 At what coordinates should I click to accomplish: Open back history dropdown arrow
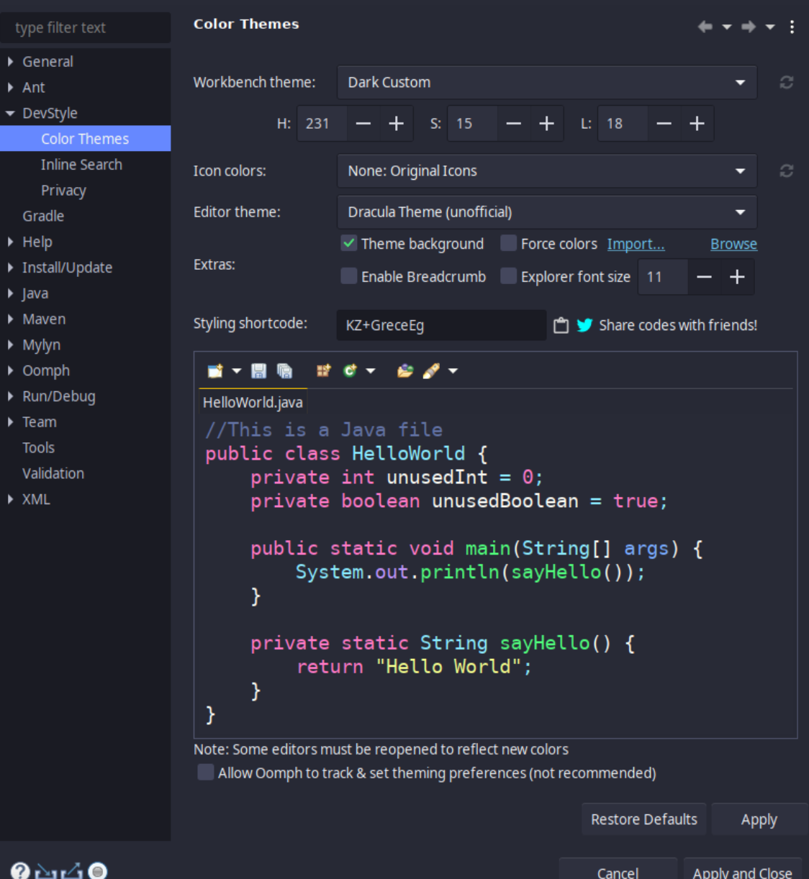tap(727, 27)
